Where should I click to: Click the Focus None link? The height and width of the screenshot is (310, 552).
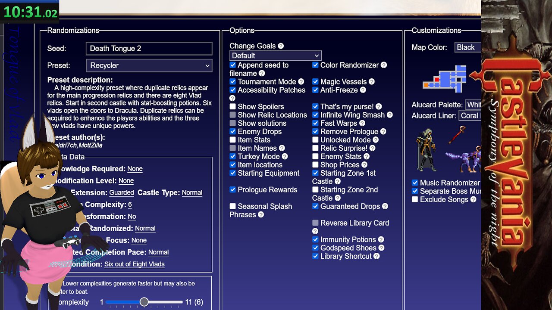pos(139,240)
